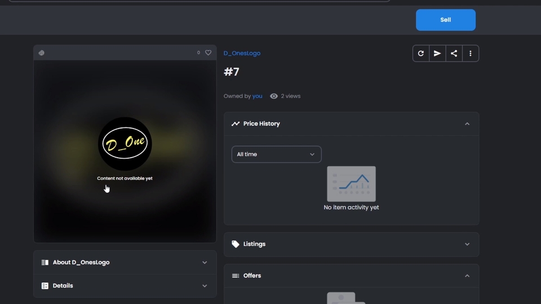The height and width of the screenshot is (304, 541).
Task: Click the favorites count "0"
Action: (x=198, y=53)
